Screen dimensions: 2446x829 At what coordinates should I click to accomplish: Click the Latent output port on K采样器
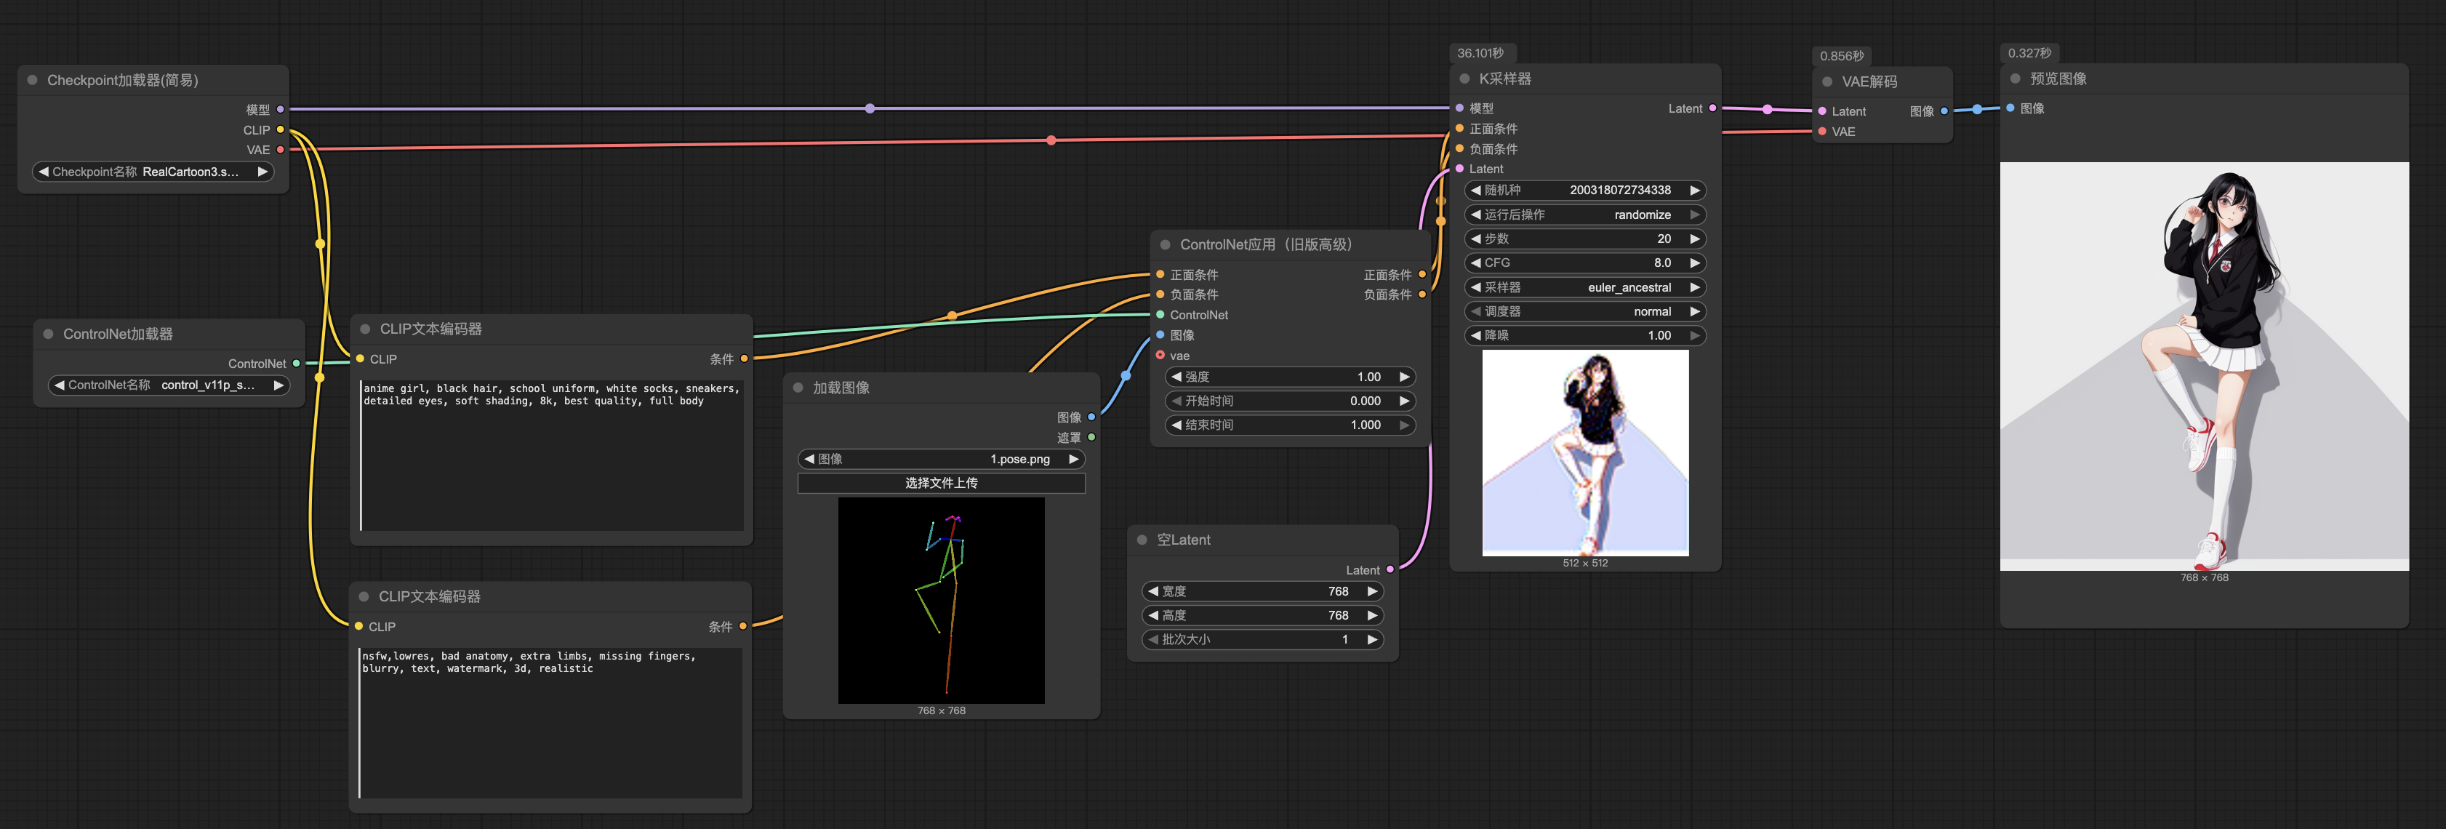tap(1712, 108)
